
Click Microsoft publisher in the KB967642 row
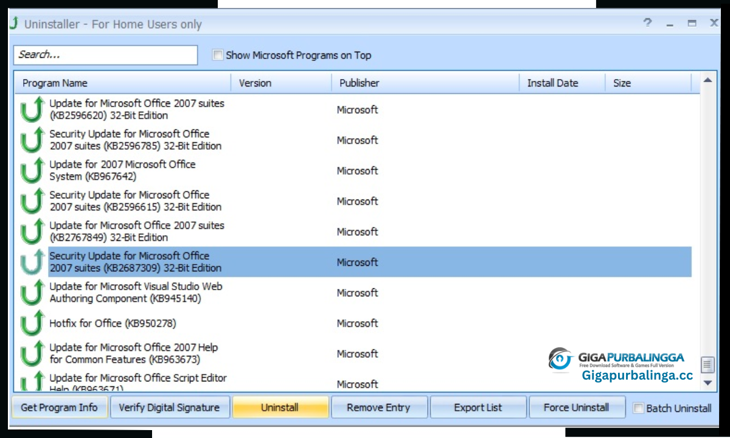coord(358,170)
